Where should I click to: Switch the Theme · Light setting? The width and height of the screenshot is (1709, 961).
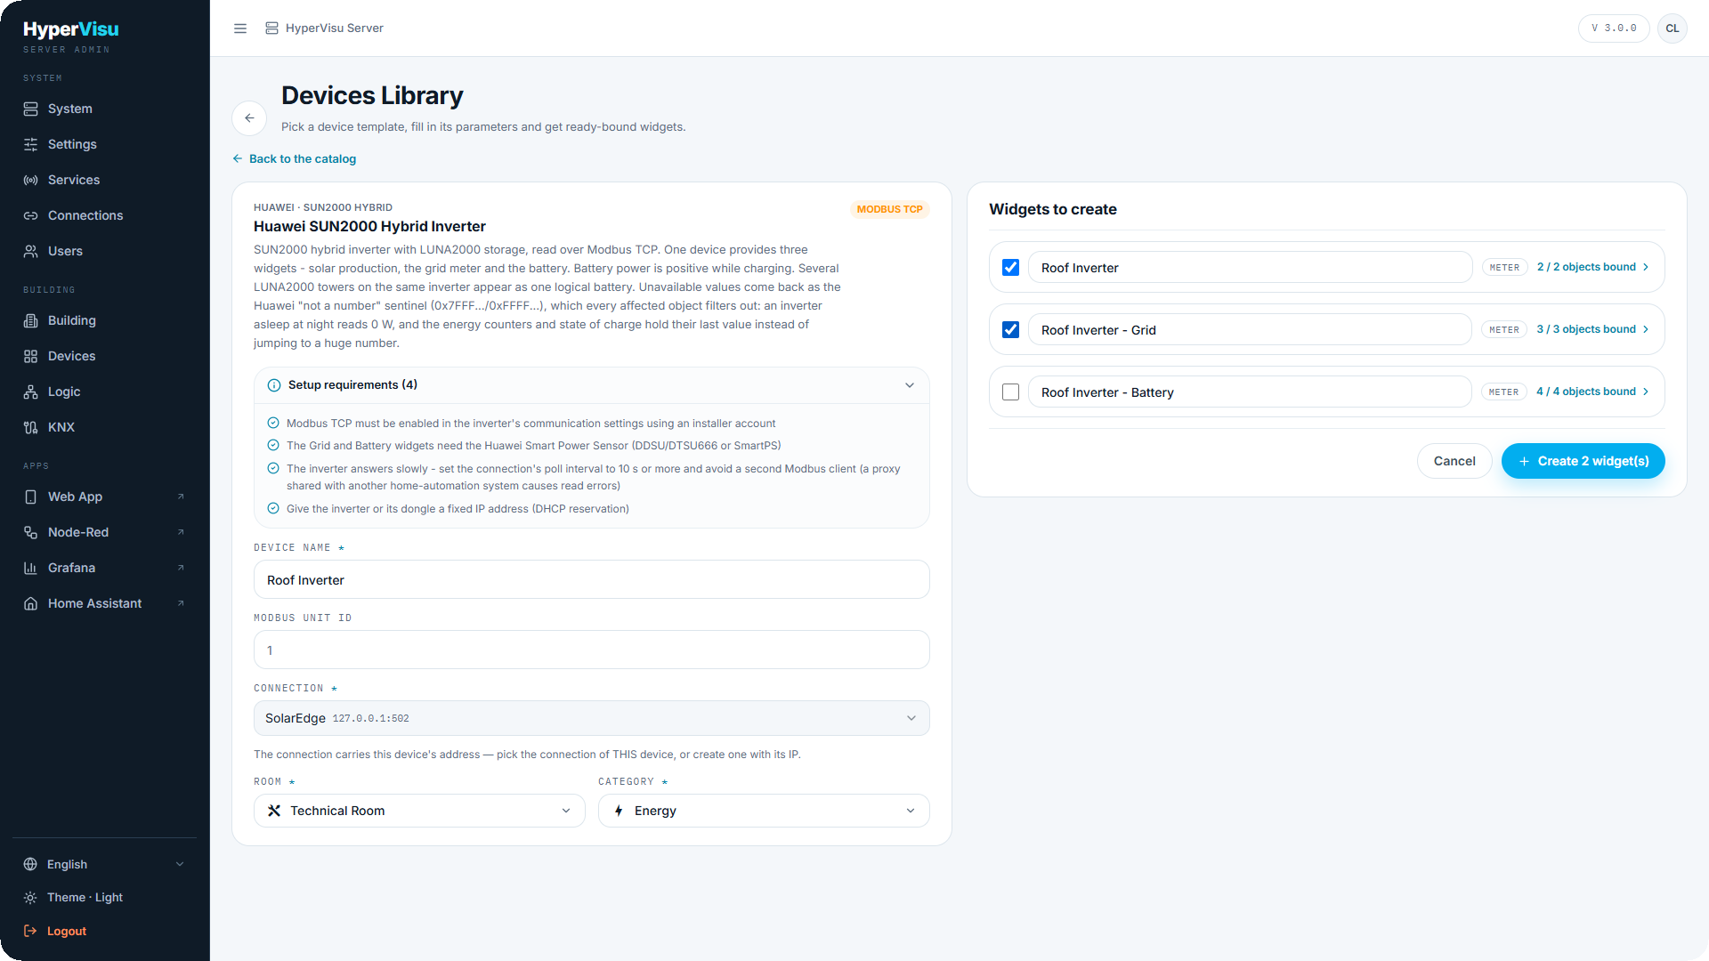point(105,898)
